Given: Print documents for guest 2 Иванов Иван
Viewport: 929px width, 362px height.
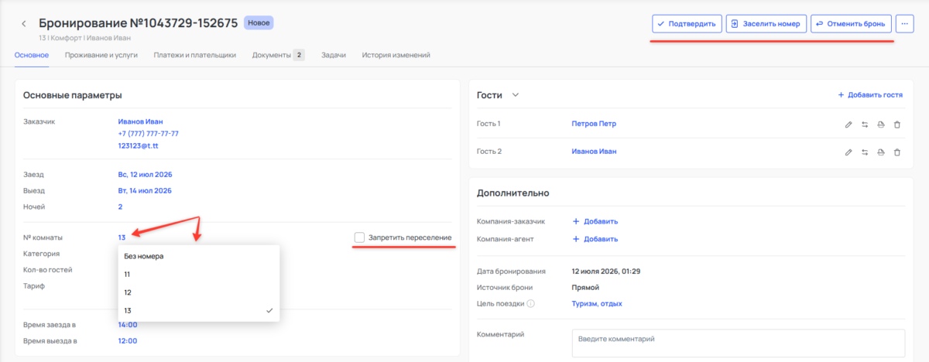Looking at the screenshot, I should pos(881,152).
